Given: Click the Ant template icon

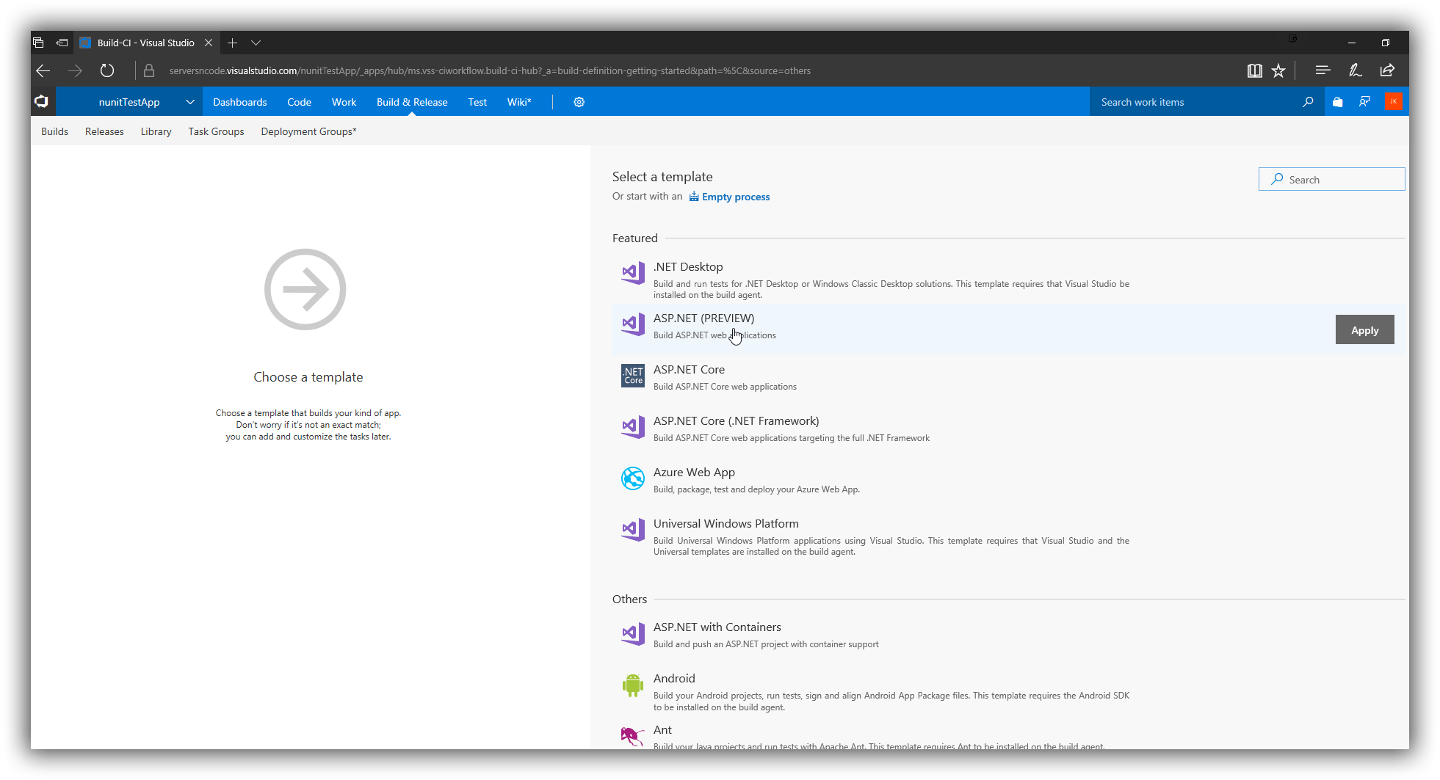Looking at the screenshot, I should click(632, 736).
